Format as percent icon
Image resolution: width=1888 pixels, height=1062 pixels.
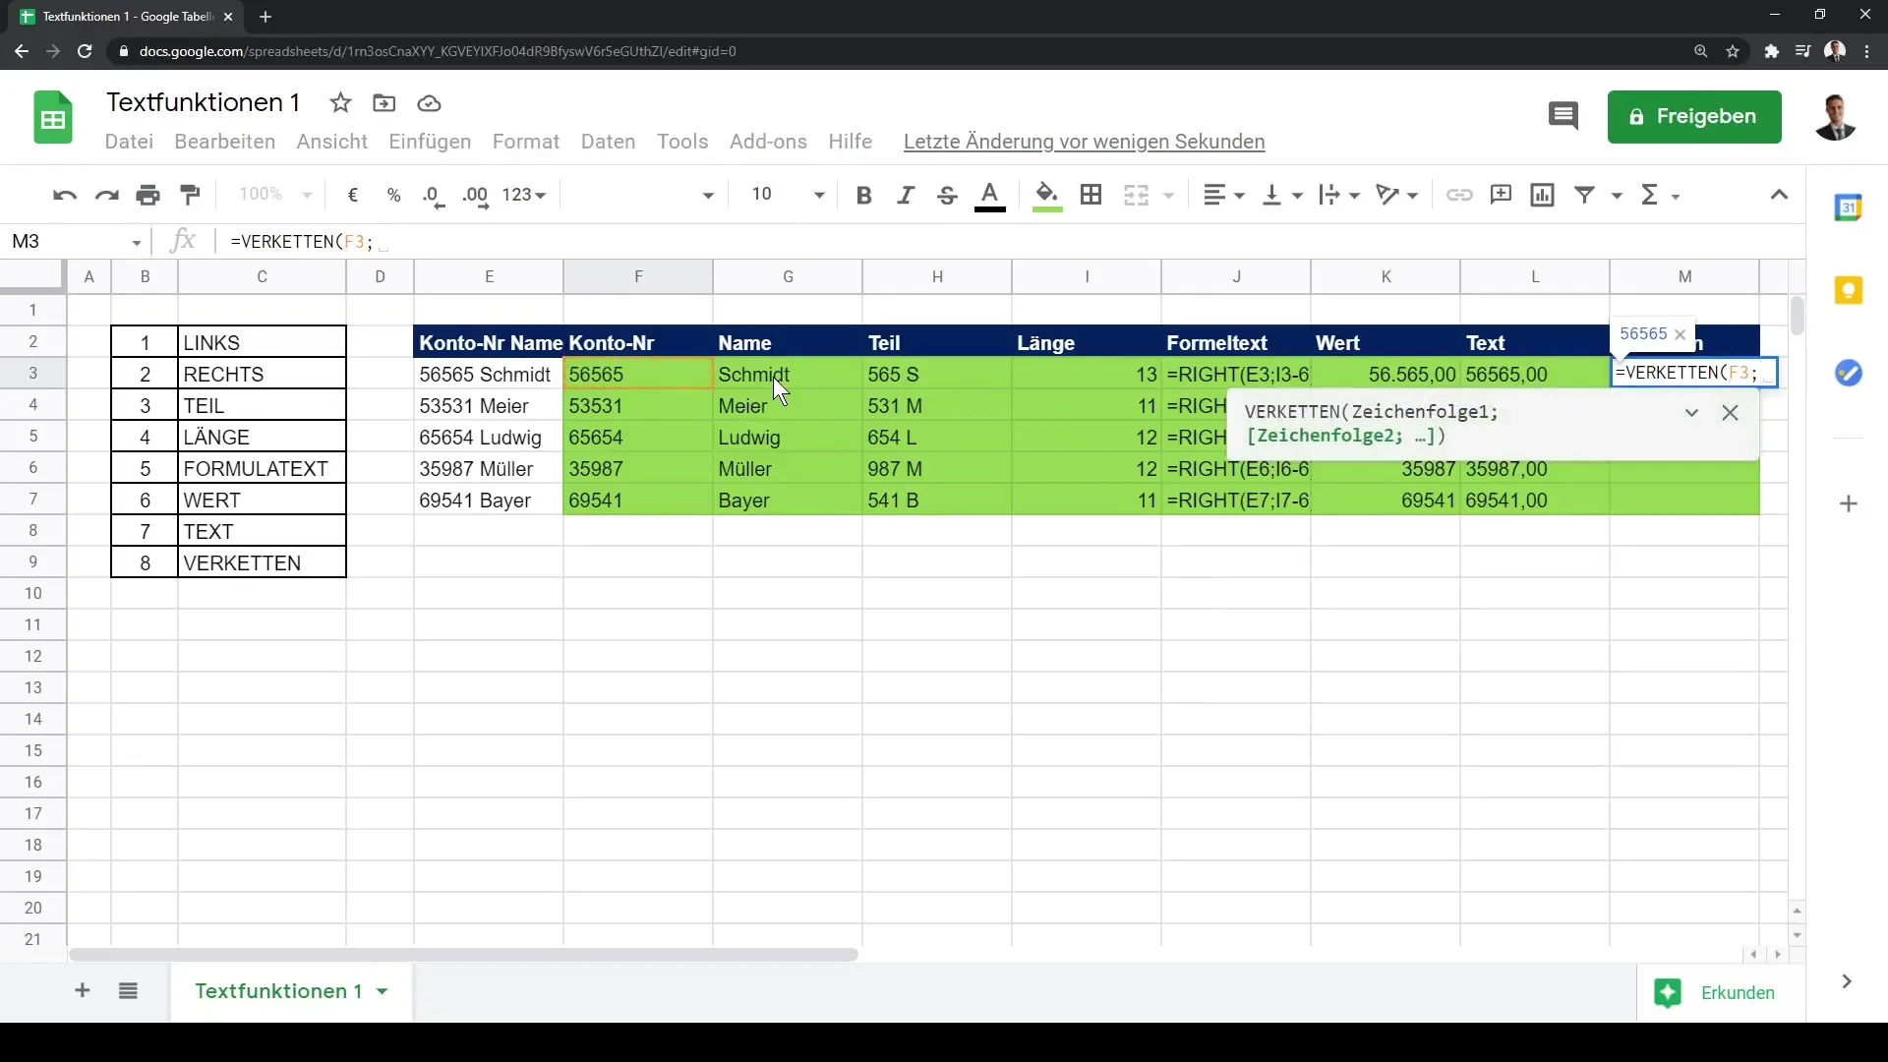click(394, 195)
